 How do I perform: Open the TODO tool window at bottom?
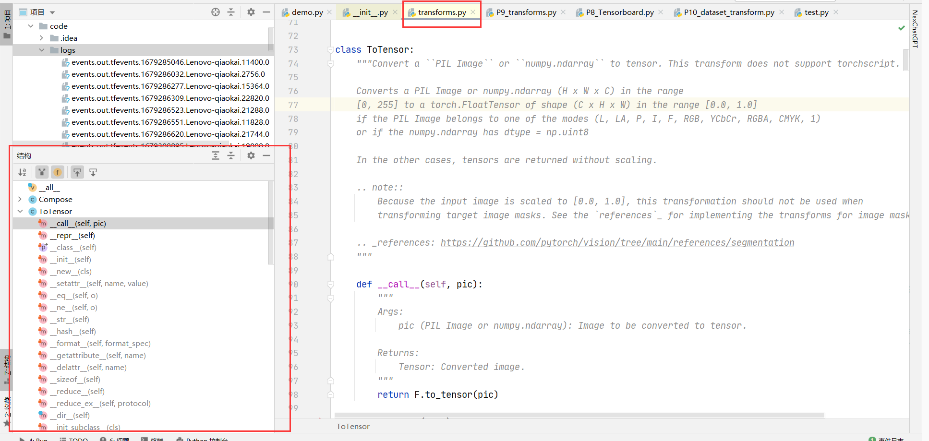pos(74,439)
